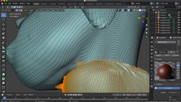
Task: Select the Loop Cut tool
Action: click(3, 65)
